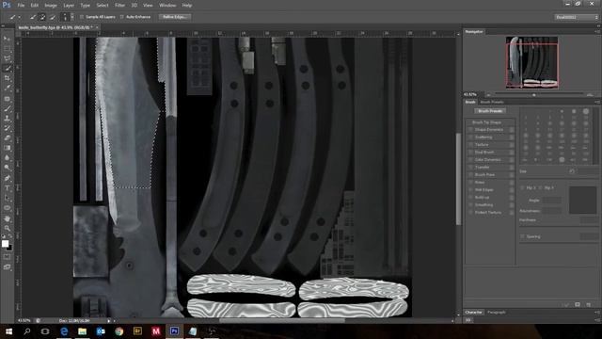Open the Filter menu
The height and width of the screenshot is (339, 602).
(x=119, y=6)
